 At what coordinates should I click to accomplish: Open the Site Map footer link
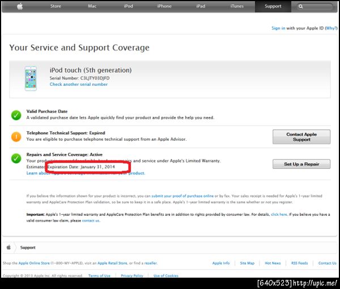247,263
